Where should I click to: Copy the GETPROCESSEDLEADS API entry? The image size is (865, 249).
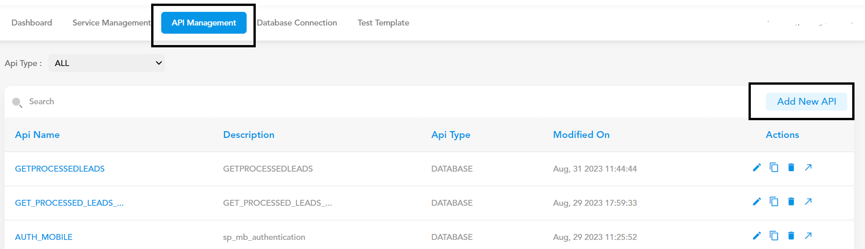(774, 168)
